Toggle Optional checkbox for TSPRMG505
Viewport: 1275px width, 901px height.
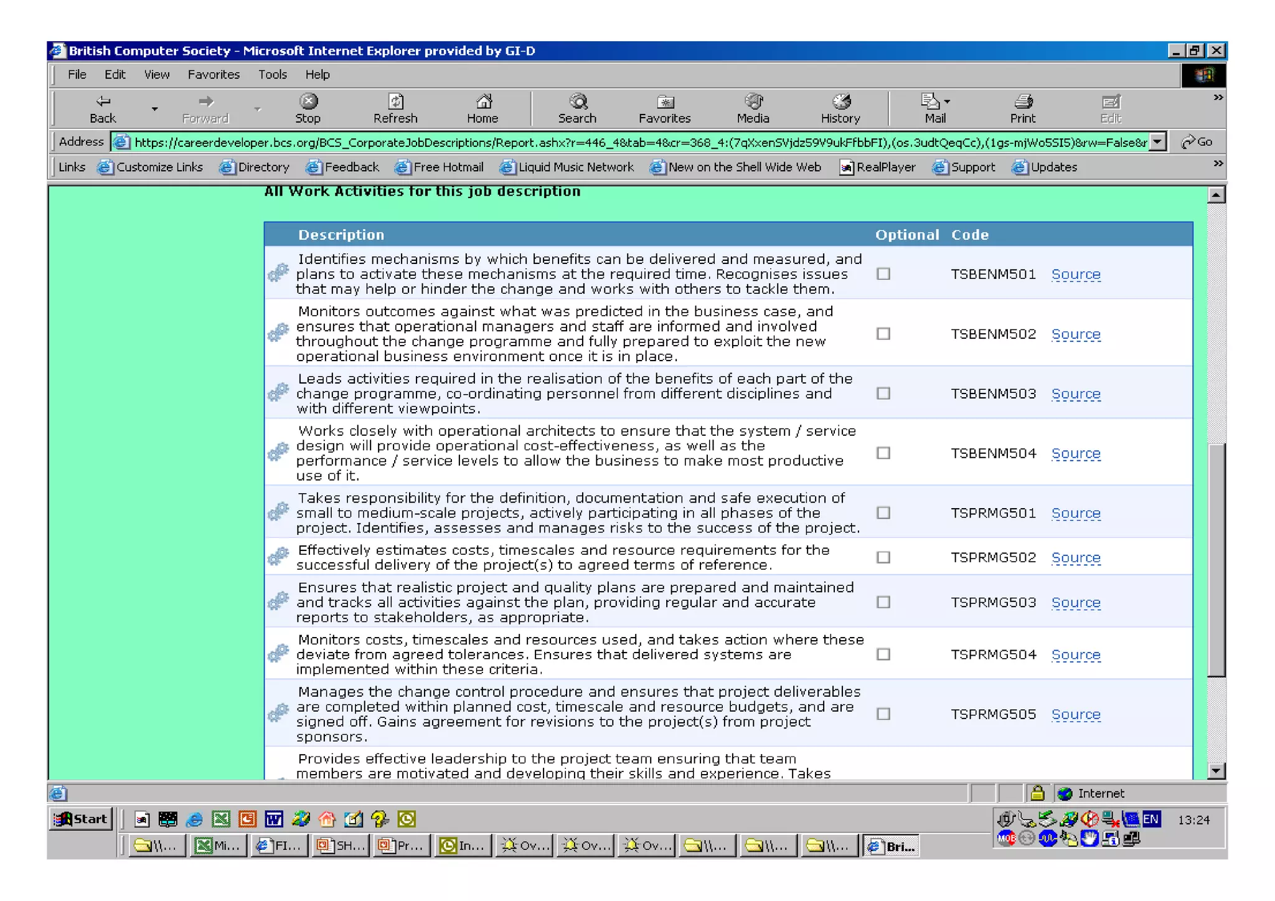(x=883, y=714)
